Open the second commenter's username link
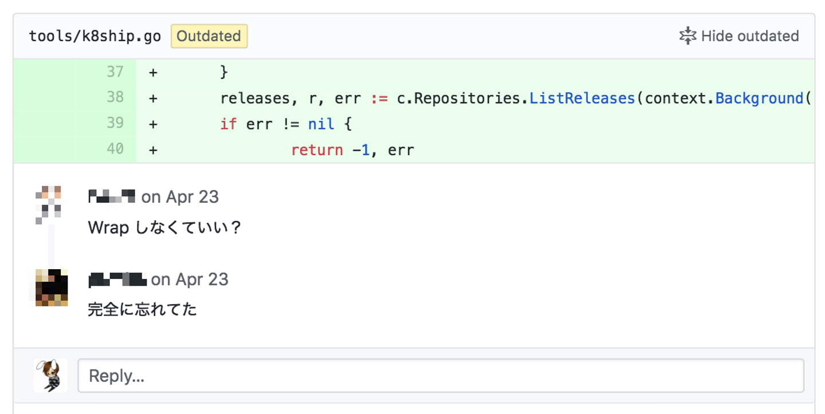825x414 pixels. point(117,279)
